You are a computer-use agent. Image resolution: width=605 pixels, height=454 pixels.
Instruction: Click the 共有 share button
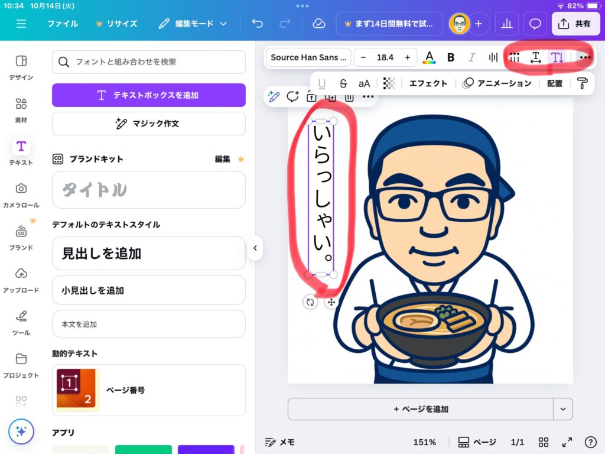click(x=575, y=24)
